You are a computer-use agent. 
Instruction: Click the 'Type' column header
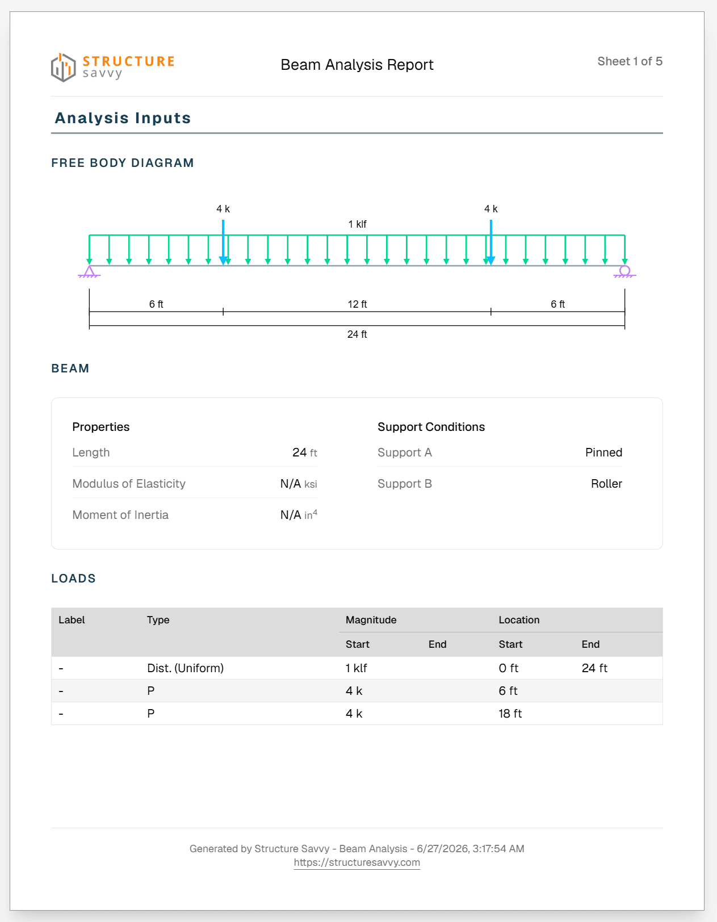(158, 620)
